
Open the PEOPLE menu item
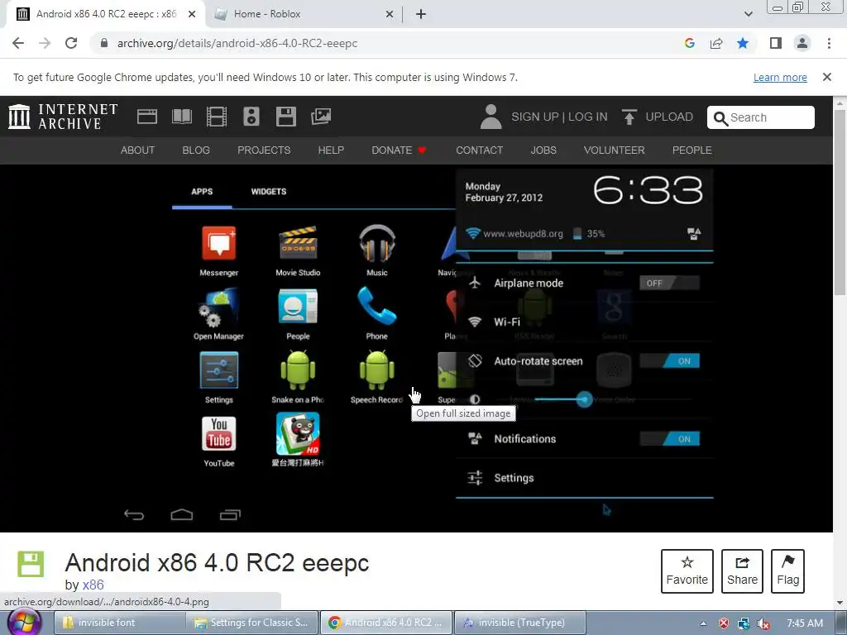692,150
